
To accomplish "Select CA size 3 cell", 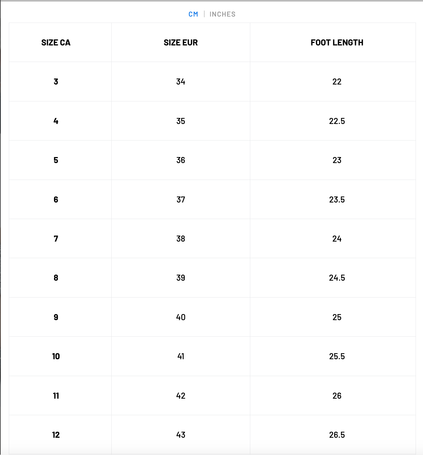I will pos(56,82).
